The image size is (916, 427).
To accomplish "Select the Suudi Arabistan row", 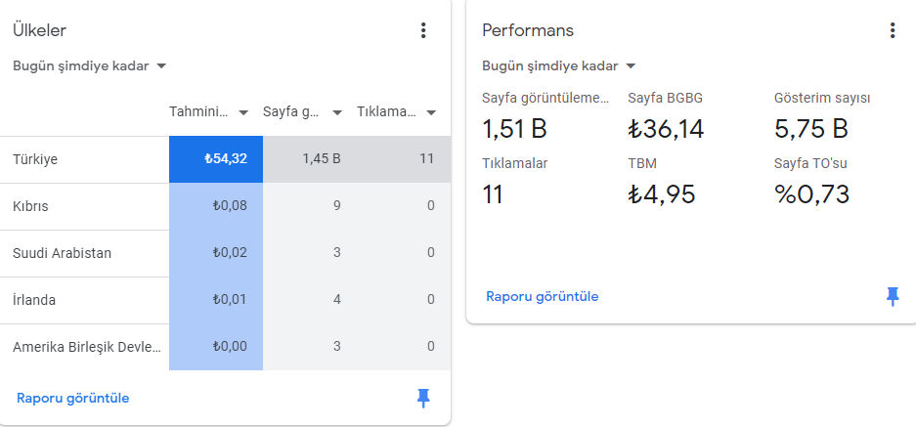I will point(226,253).
